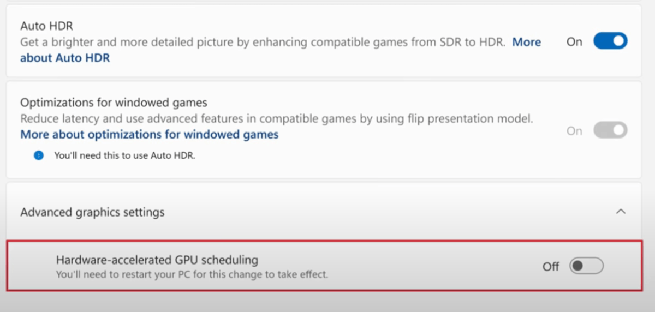Image resolution: width=655 pixels, height=312 pixels.
Task: Click the "More" link word after HDR description
Action: coord(526,42)
